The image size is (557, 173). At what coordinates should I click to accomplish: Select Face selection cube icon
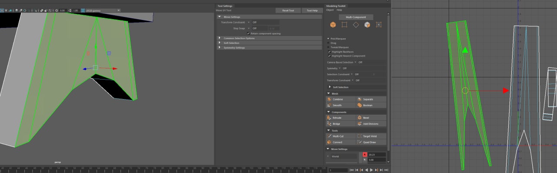(367, 25)
